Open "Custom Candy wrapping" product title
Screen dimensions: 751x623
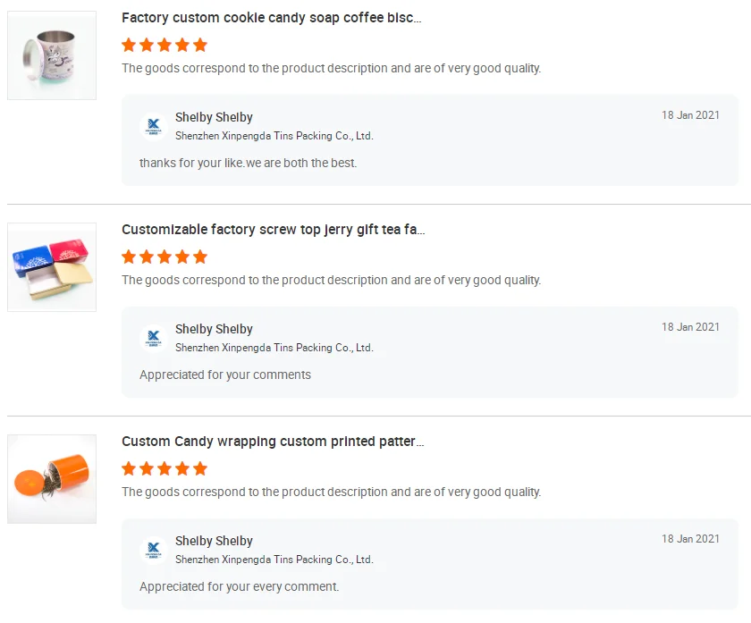click(273, 442)
